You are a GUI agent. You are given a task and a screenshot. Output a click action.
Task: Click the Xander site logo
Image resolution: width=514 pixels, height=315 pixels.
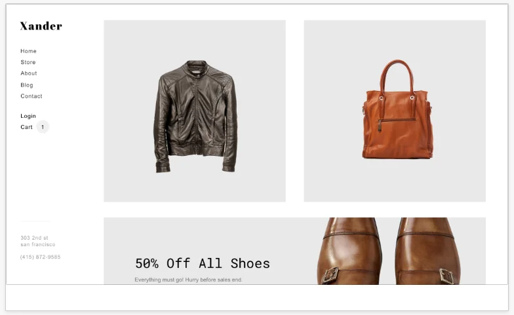click(x=41, y=26)
